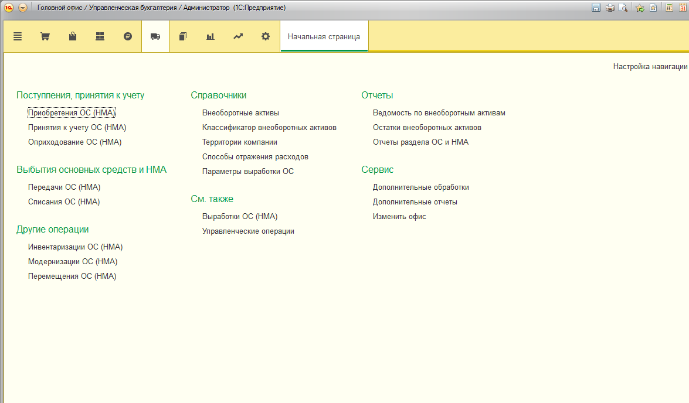
Task: Open Инвентаризации ОС (НМА)
Action: 75,247
